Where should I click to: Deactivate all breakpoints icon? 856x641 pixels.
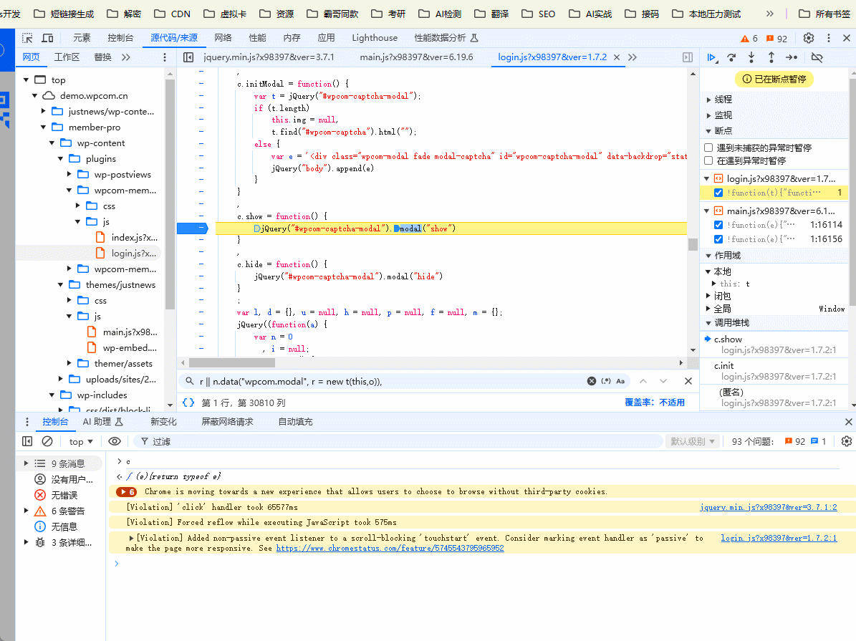tap(817, 57)
